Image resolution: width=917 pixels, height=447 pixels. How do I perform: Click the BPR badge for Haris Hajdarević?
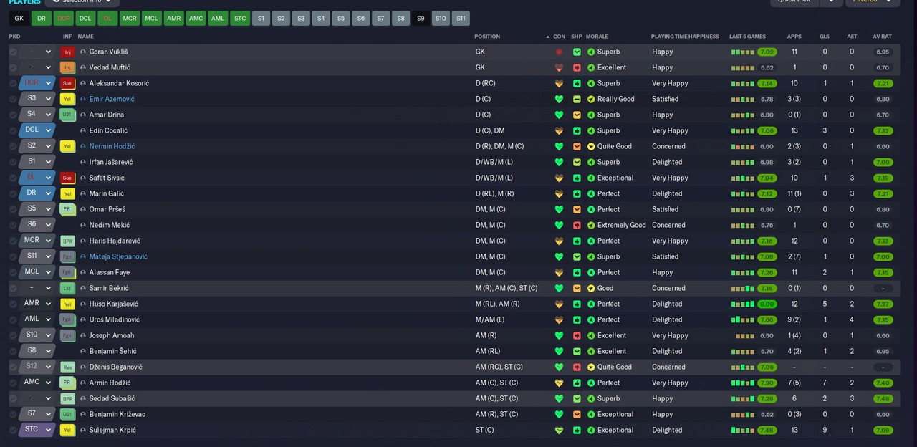point(68,241)
